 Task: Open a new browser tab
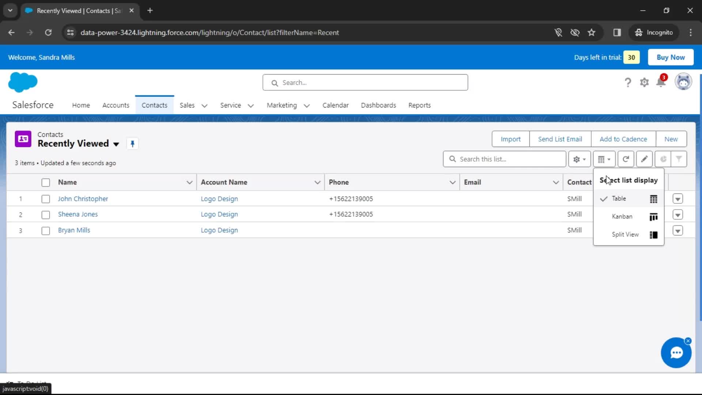[x=150, y=11]
